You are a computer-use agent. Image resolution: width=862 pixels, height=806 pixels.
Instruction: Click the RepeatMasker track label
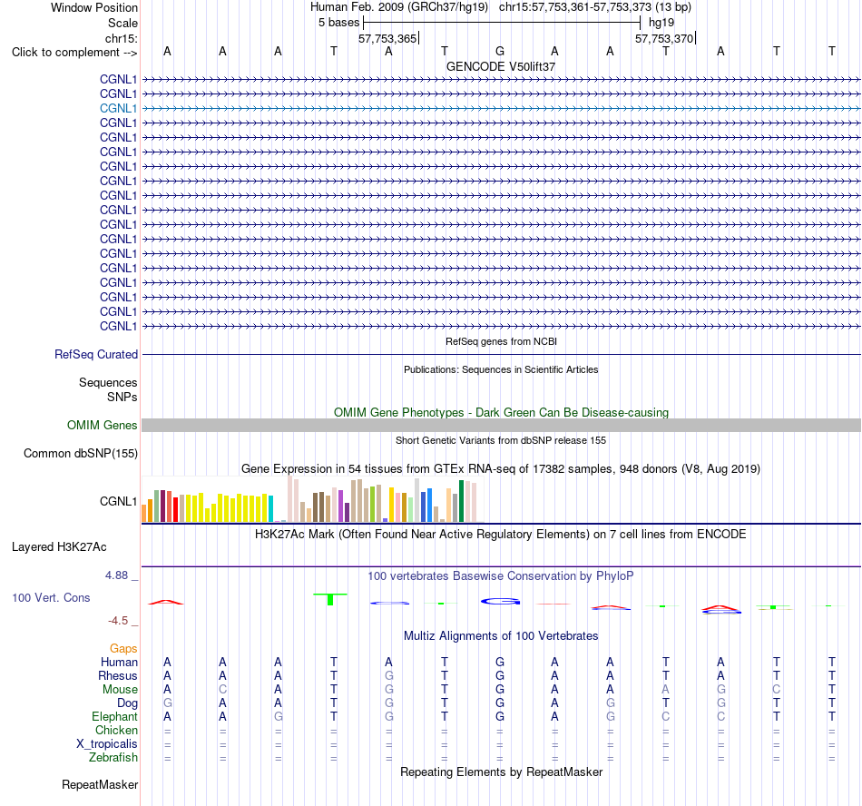[x=100, y=784]
